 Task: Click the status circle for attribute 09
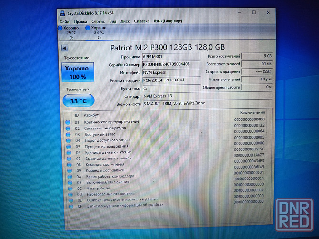(x=70, y=170)
